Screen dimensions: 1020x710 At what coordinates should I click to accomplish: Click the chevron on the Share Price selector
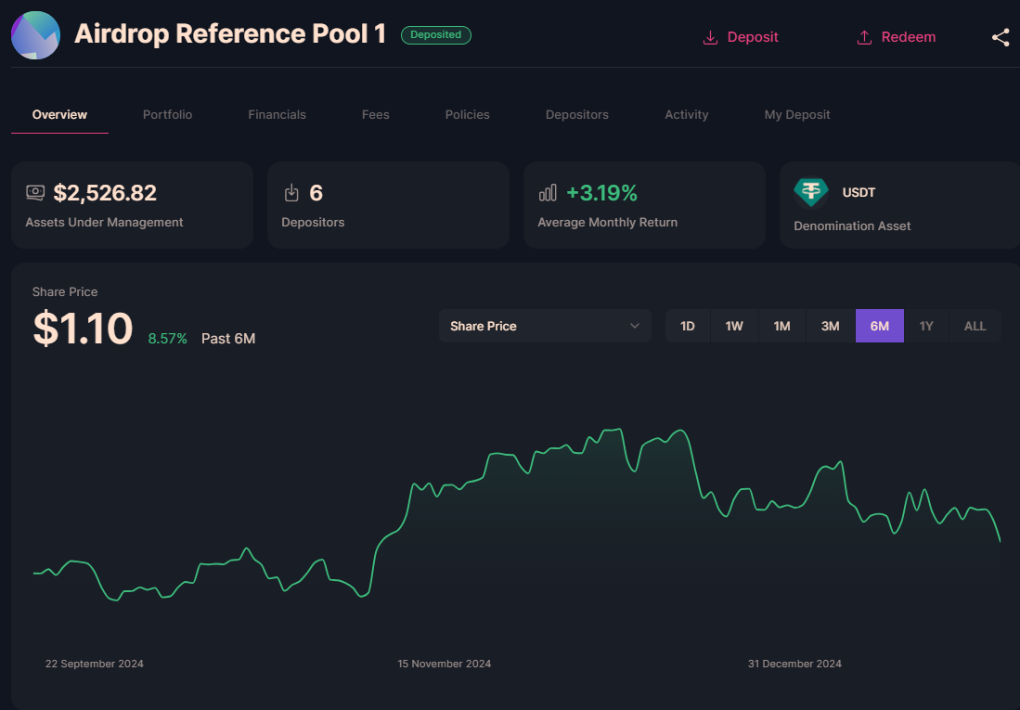[635, 326]
